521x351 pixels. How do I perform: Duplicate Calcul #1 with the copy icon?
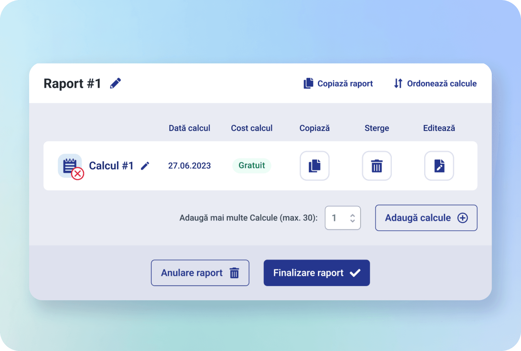[x=314, y=166]
